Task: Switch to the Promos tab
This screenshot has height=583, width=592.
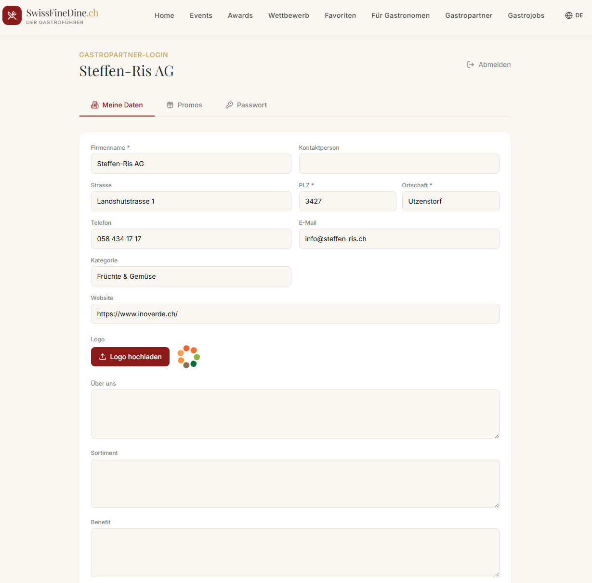Action: pyautogui.click(x=184, y=105)
